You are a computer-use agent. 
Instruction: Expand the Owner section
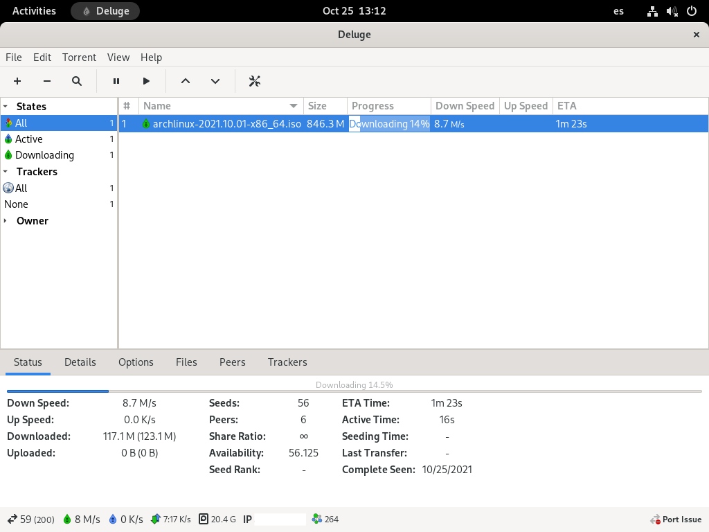tap(6, 221)
